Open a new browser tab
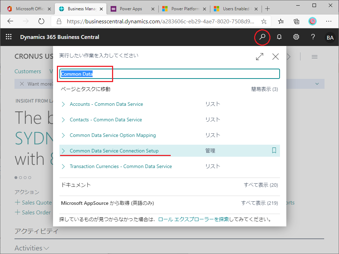The height and width of the screenshot is (254, 339). tap(268, 8)
